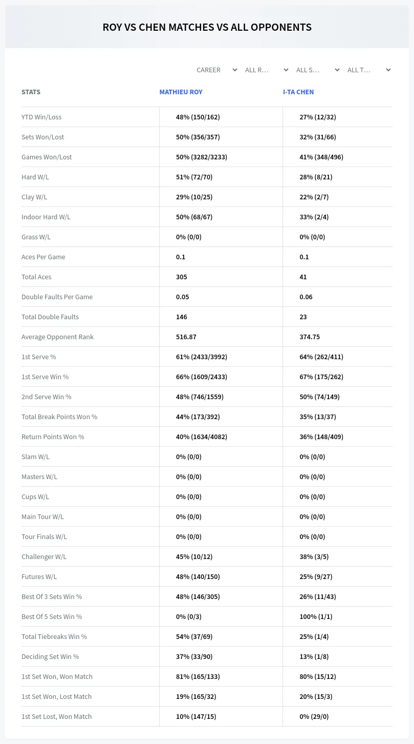This screenshot has height=744, width=414.
Task: Open Mathieu Roy player profile link
Action: point(181,92)
